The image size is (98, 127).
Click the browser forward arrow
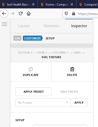12,13
